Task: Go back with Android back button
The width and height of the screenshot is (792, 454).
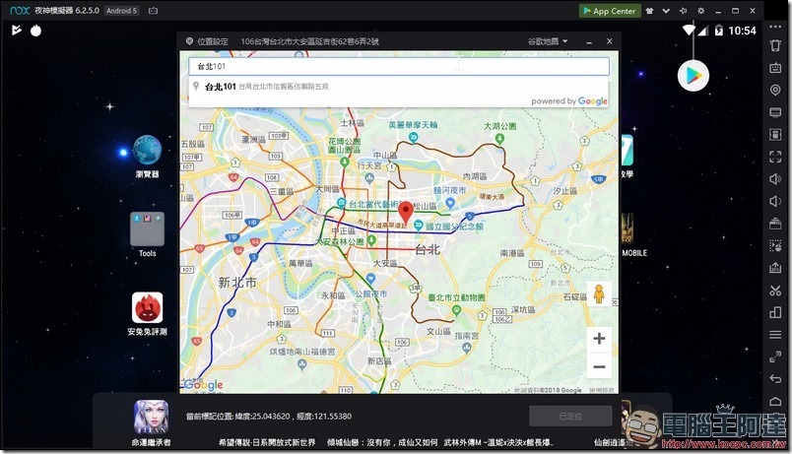Action: pyautogui.click(x=775, y=379)
